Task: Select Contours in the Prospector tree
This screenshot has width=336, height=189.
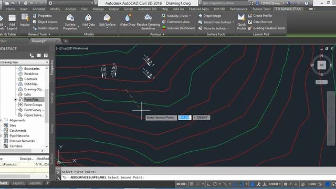Action: (30, 79)
